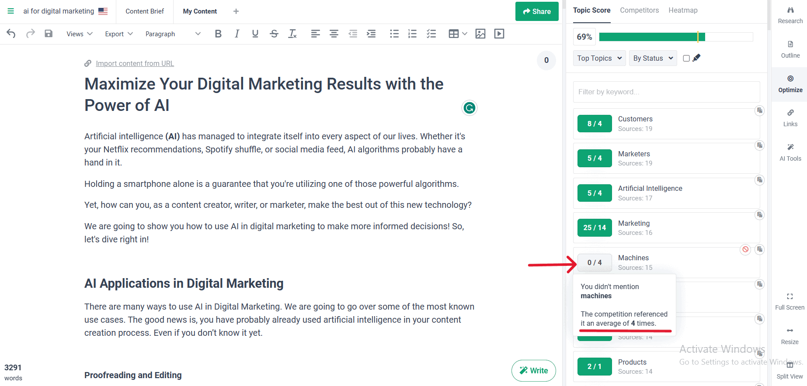Click in Filter by keyword field
This screenshot has width=807, height=386.
tap(666, 92)
